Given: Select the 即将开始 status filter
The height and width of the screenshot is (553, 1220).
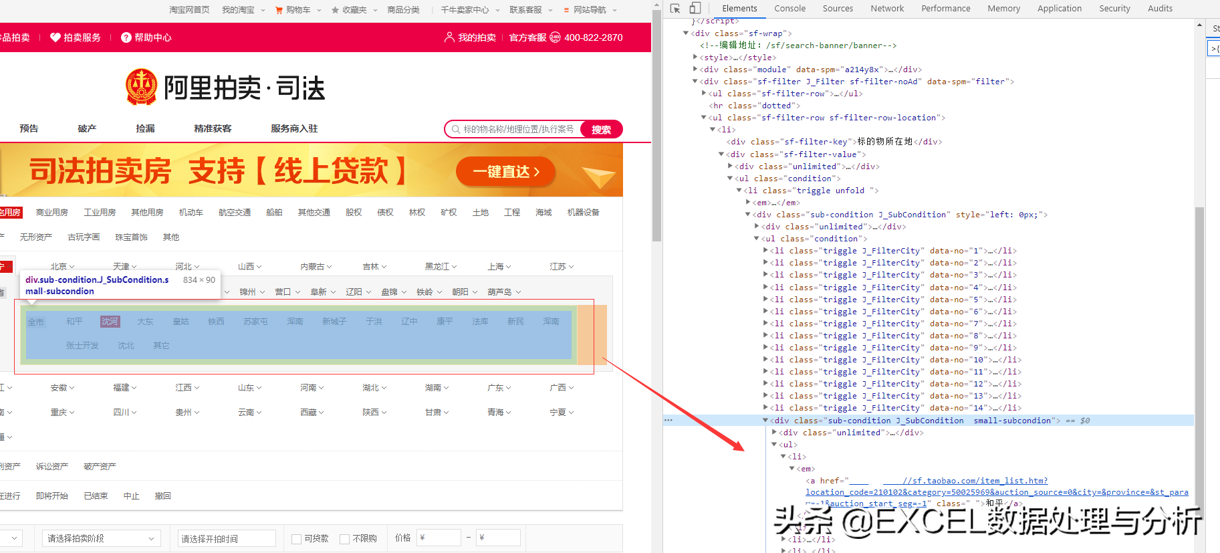Looking at the screenshot, I should coord(52,496).
